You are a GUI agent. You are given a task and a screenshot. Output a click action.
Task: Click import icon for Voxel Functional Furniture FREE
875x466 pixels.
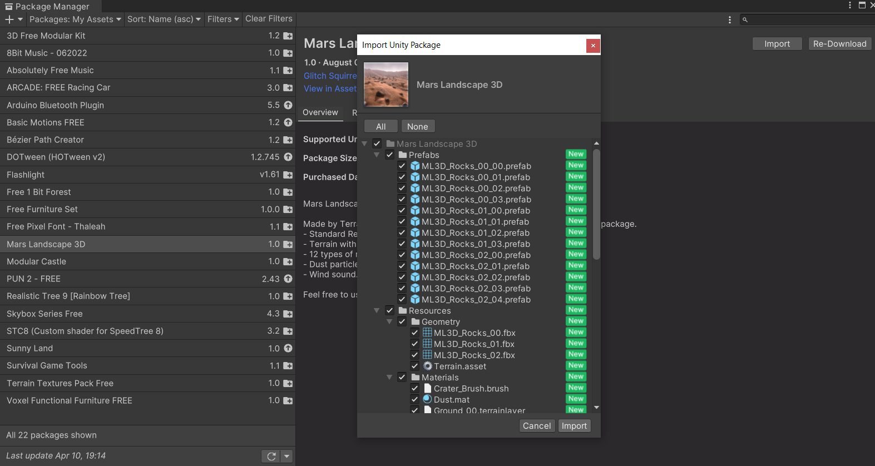[288, 400]
